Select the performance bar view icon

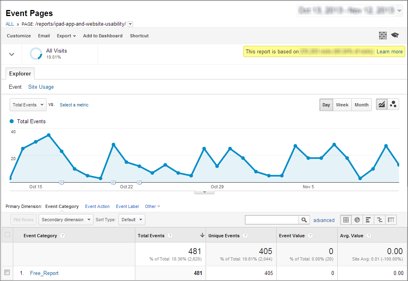368,220
